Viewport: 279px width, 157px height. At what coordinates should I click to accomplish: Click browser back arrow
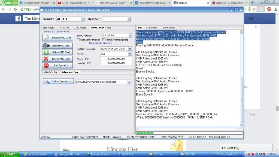[4, 9]
